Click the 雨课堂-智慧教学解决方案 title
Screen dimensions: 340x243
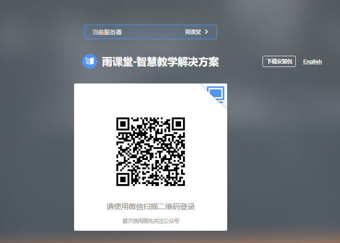click(160, 62)
